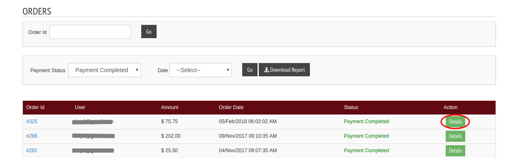Click the Order Id column header
This screenshot has height=158, width=513.
click(35, 107)
